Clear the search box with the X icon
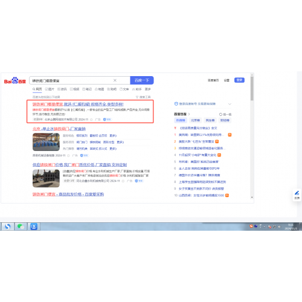 coord(115,80)
